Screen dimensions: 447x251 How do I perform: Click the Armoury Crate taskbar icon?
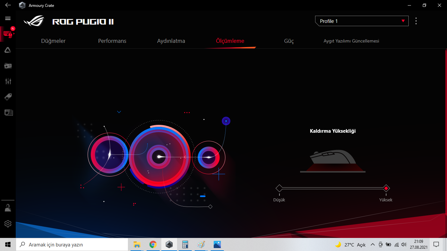click(169, 244)
